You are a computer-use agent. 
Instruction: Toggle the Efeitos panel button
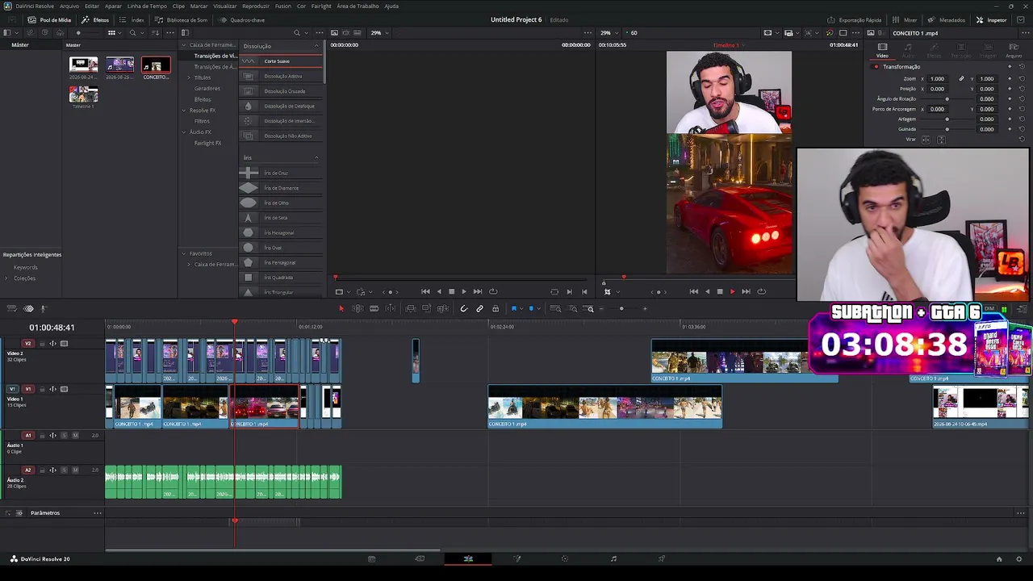click(x=95, y=20)
